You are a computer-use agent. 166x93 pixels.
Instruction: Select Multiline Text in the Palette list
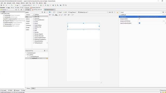click(38, 27)
